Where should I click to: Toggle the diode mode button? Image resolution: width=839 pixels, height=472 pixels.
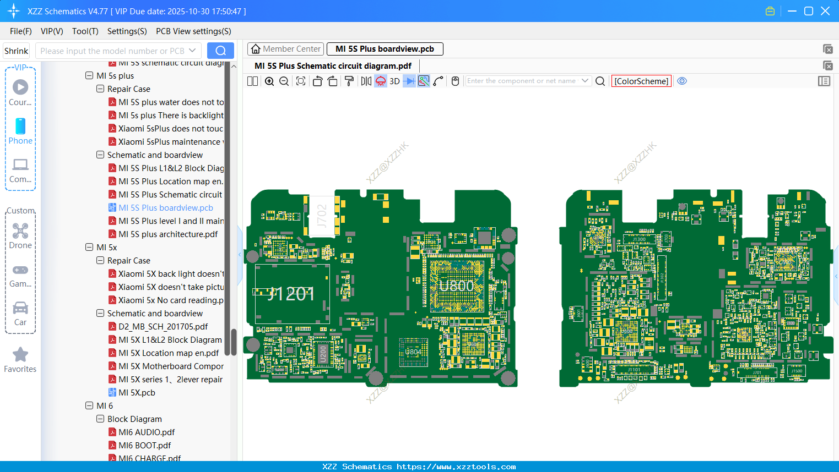point(409,81)
